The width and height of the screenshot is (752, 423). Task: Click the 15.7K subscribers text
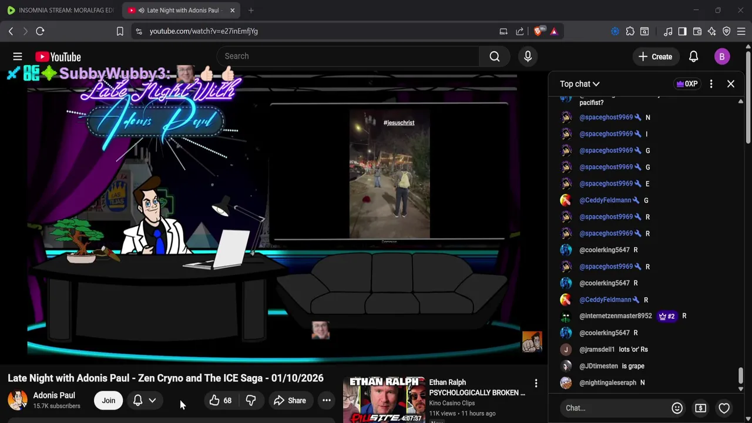[56, 406]
